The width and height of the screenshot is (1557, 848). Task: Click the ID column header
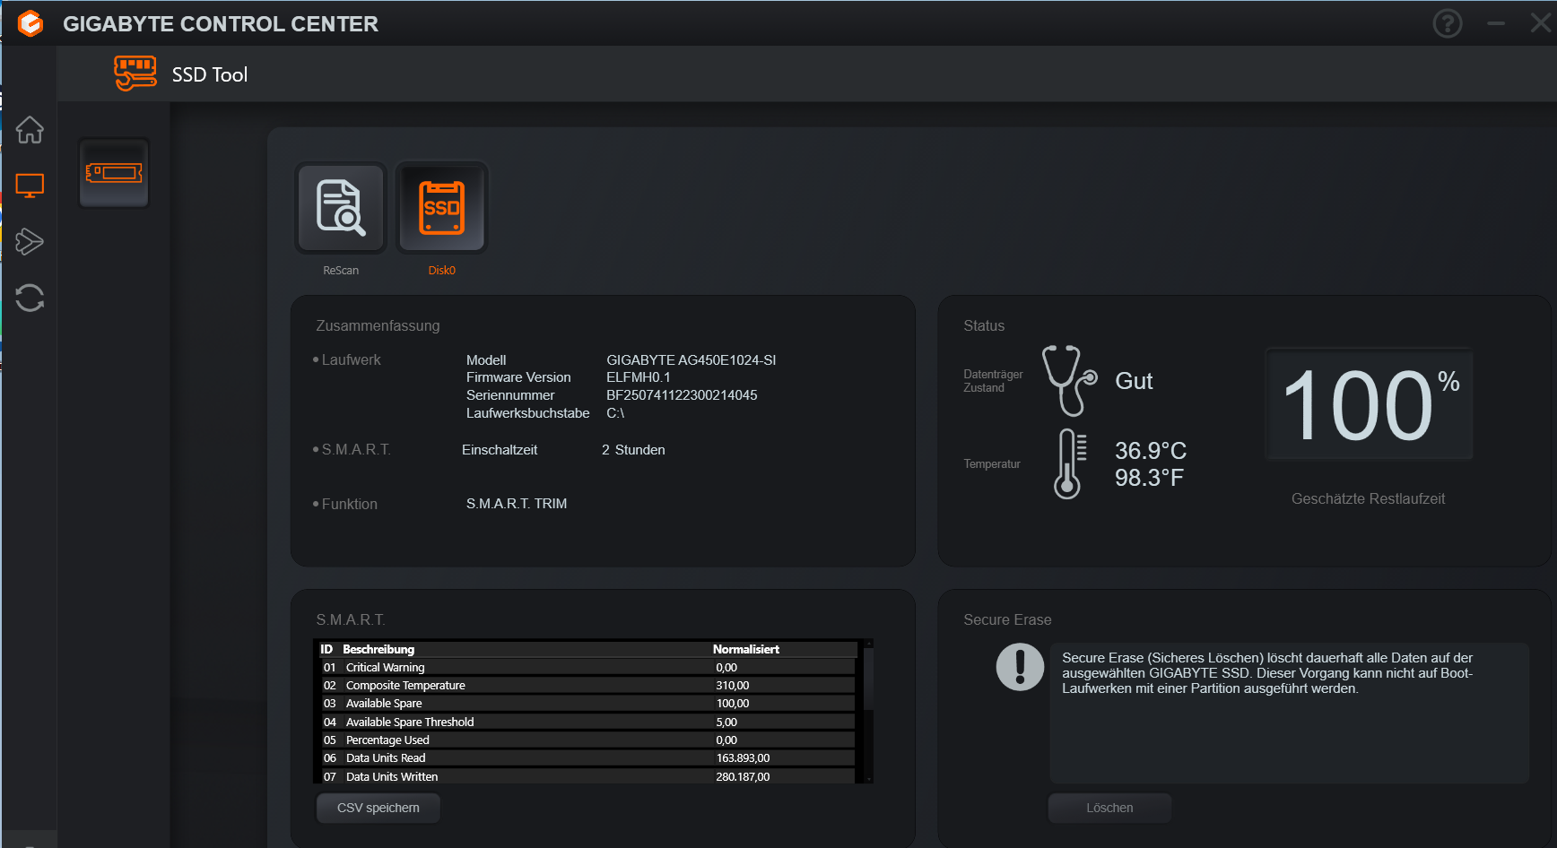pos(326,649)
